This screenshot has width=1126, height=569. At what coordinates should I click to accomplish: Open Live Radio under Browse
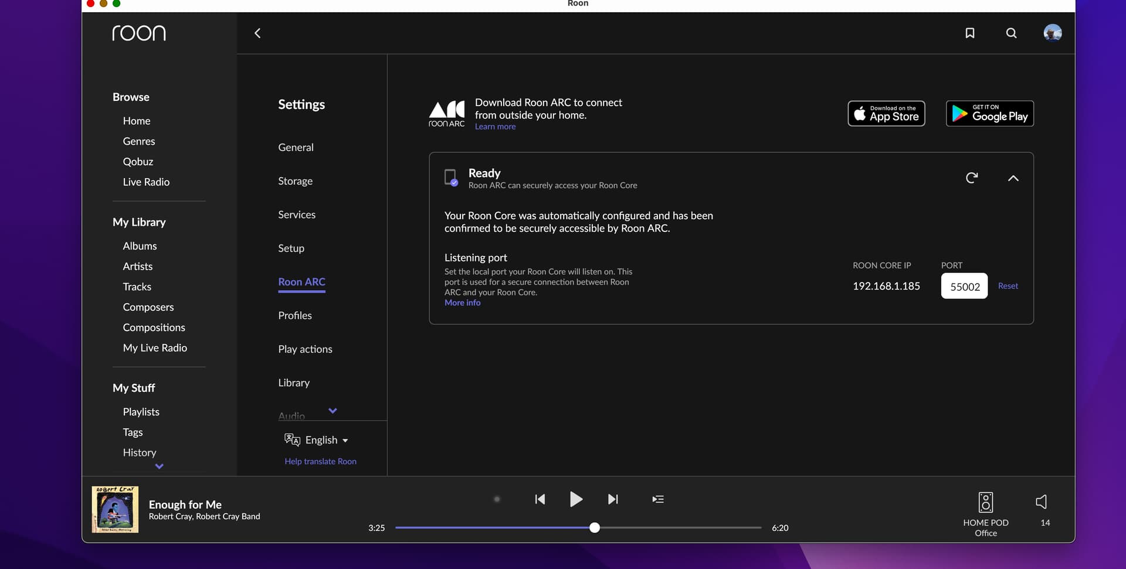(146, 182)
